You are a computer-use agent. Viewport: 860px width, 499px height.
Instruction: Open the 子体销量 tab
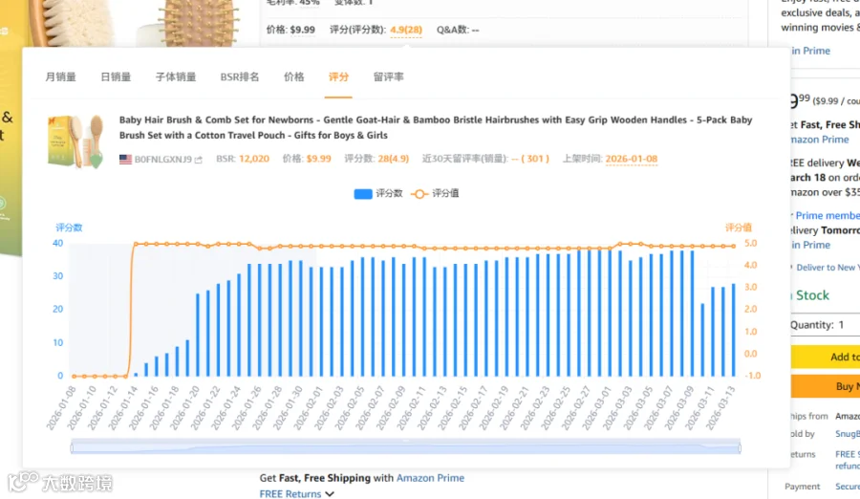point(176,76)
